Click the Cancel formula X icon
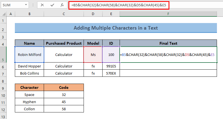 (43, 5)
